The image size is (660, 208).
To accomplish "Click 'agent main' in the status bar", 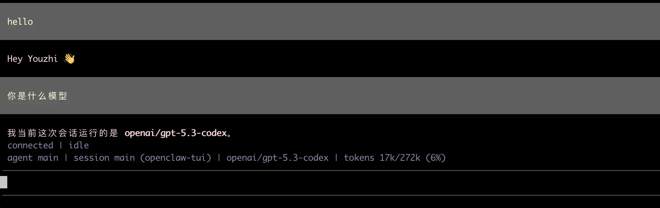I will [x=33, y=158].
